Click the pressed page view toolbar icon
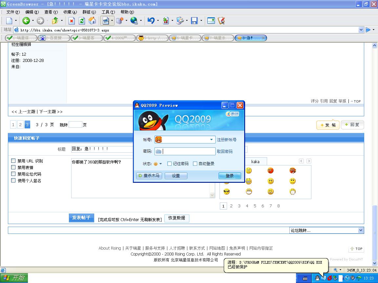Viewport: 378px width, 283px height. [x=106, y=21]
